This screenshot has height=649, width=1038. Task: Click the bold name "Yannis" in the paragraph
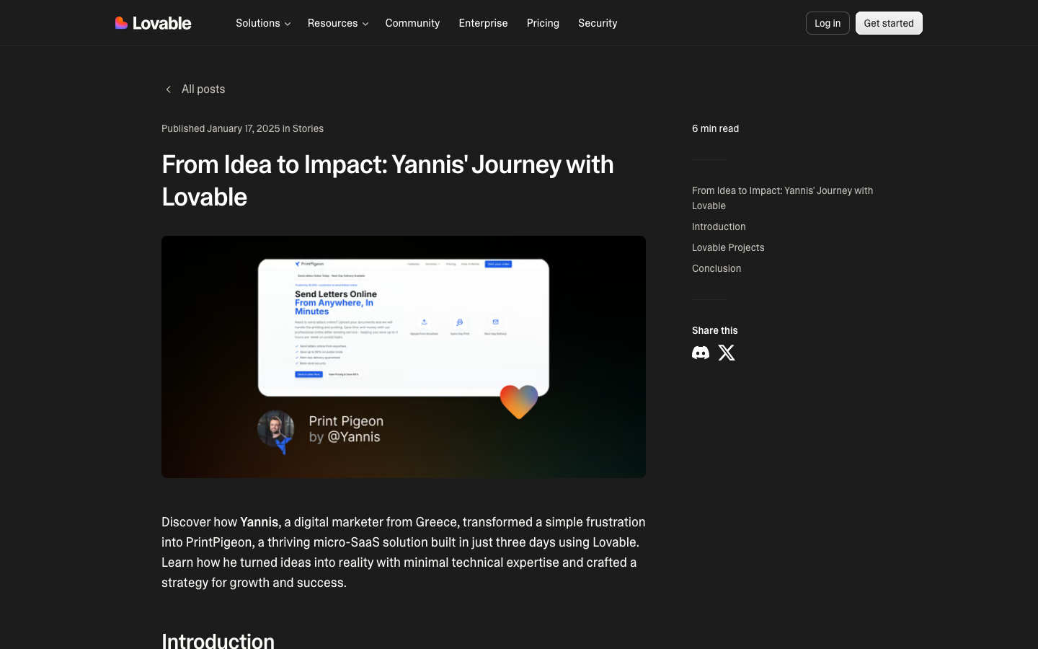(259, 522)
